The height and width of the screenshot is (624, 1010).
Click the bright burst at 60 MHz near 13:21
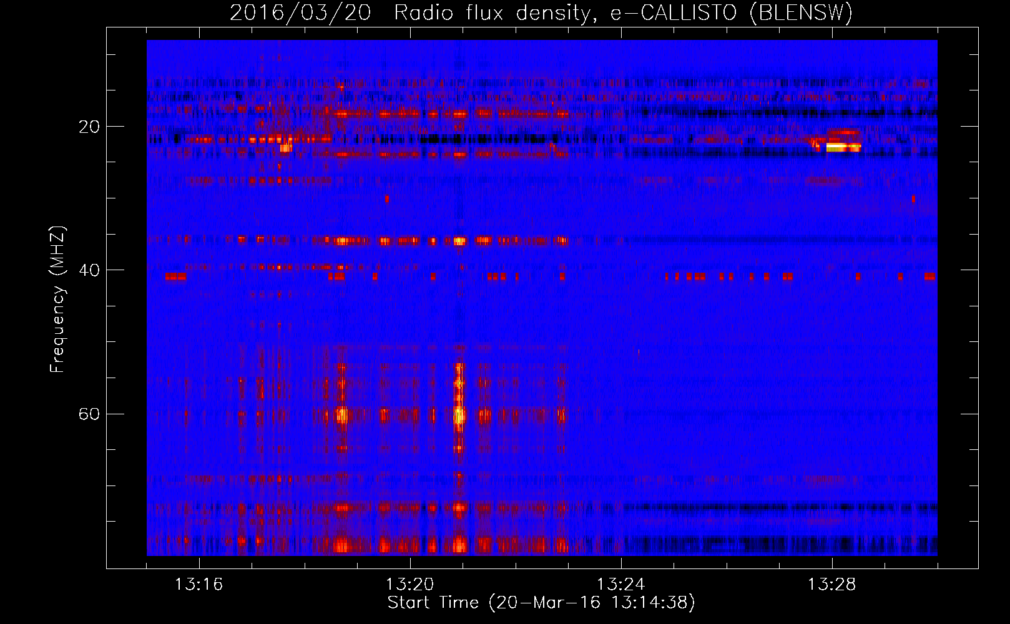tap(460, 414)
